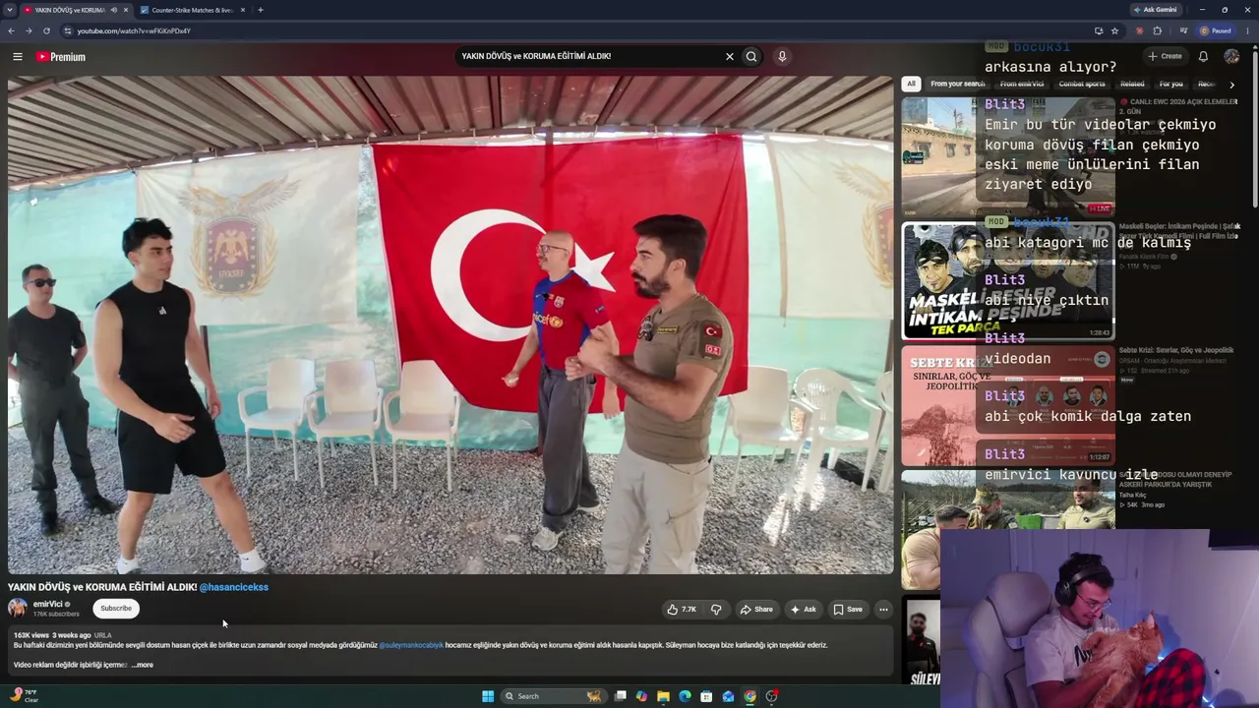Click the browser address bar
The image size is (1259, 708).
[580, 30]
